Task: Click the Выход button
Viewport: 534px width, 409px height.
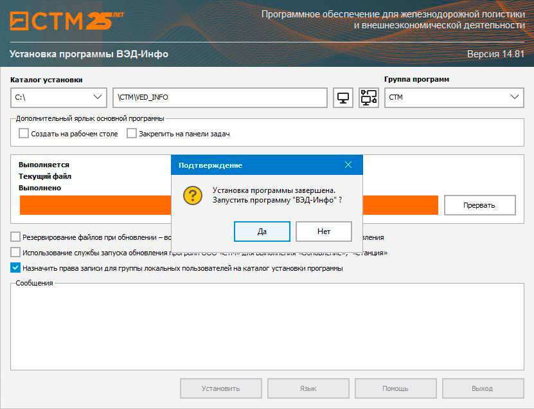Action: point(482,388)
